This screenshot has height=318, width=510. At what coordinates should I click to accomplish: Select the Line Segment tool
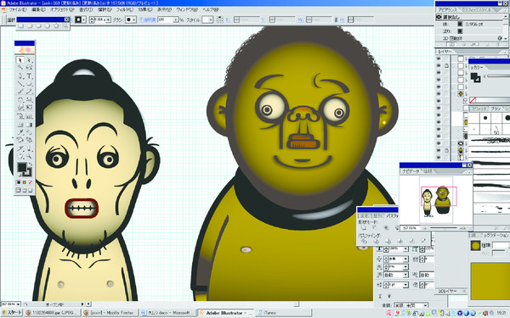(x=20, y=84)
